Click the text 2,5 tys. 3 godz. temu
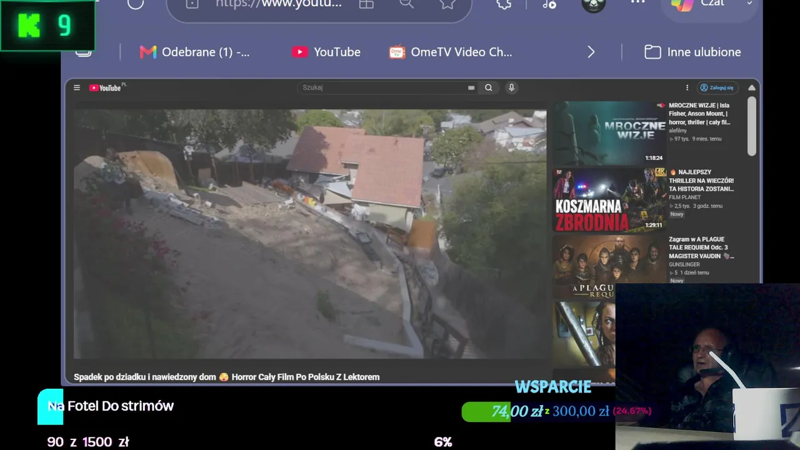 pos(696,206)
